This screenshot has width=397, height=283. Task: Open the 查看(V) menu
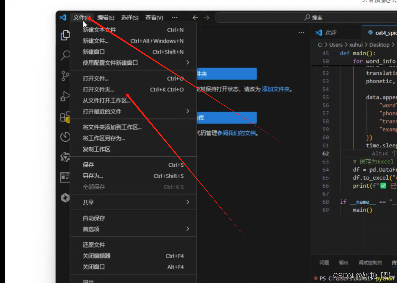pos(154,18)
